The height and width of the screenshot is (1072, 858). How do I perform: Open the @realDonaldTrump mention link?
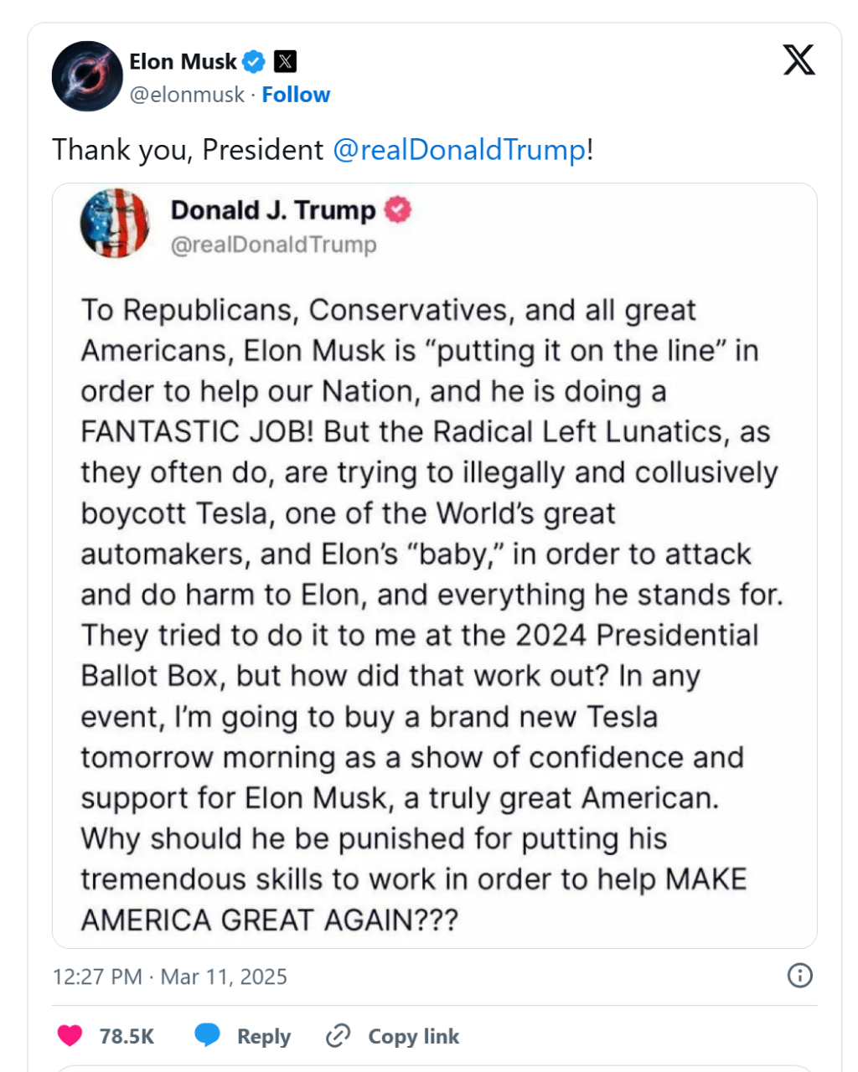tap(459, 150)
